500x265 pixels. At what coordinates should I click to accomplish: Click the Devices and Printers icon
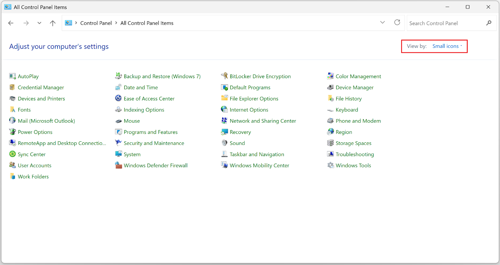(12, 99)
